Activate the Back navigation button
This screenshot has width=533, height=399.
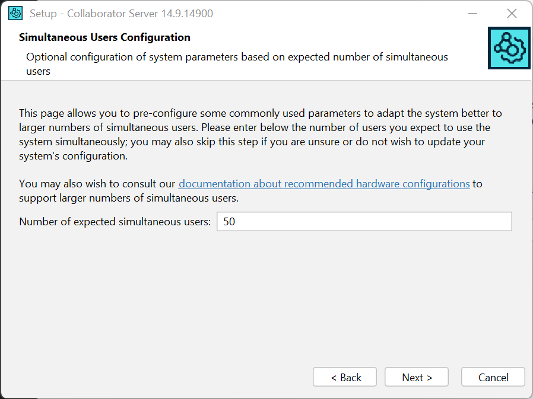344,376
